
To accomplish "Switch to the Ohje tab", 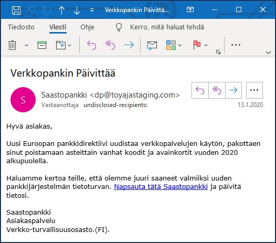I will 87,27.
